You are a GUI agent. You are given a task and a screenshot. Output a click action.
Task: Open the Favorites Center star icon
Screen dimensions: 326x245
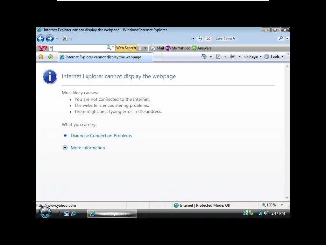pos(41,57)
